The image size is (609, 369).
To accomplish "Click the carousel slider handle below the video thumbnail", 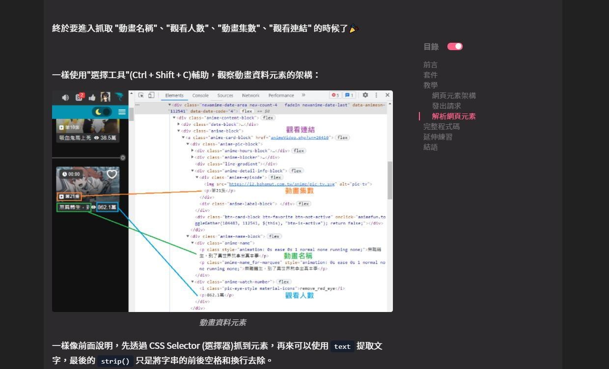I will click(123, 158).
